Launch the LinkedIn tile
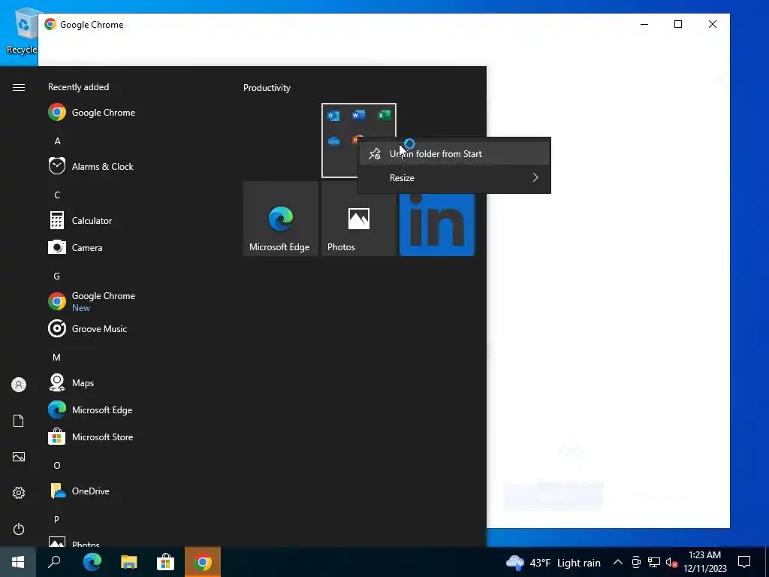This screenshot has width=769, height=577. (437, 225)
